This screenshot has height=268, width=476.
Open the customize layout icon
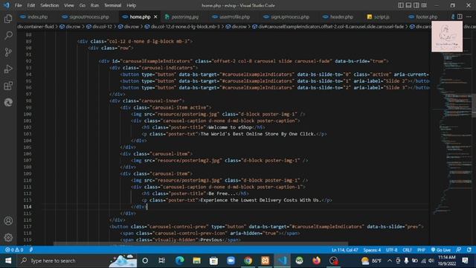click(x=424, y=5)
